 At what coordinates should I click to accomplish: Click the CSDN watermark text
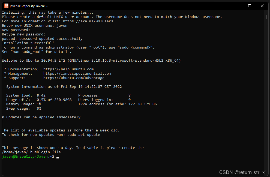(x=242, y=172)
